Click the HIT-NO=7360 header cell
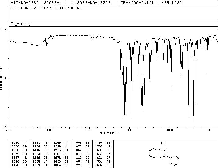This screenshot has width=218, height=168. pos(25,3)
